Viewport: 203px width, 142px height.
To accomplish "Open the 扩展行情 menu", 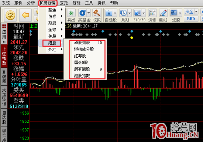I will point(48,3).
